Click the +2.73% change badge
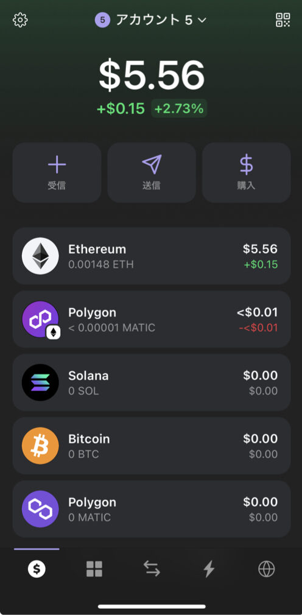 coord(179,108)
